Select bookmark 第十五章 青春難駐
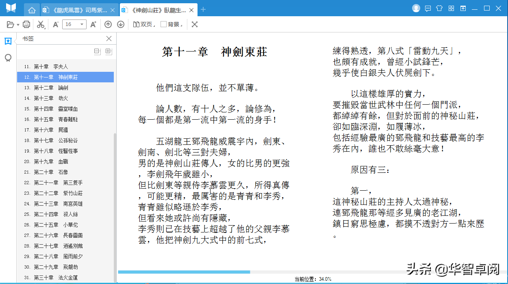Image resolution: width=508 pixels, height=284 pixels. (65, 119)
